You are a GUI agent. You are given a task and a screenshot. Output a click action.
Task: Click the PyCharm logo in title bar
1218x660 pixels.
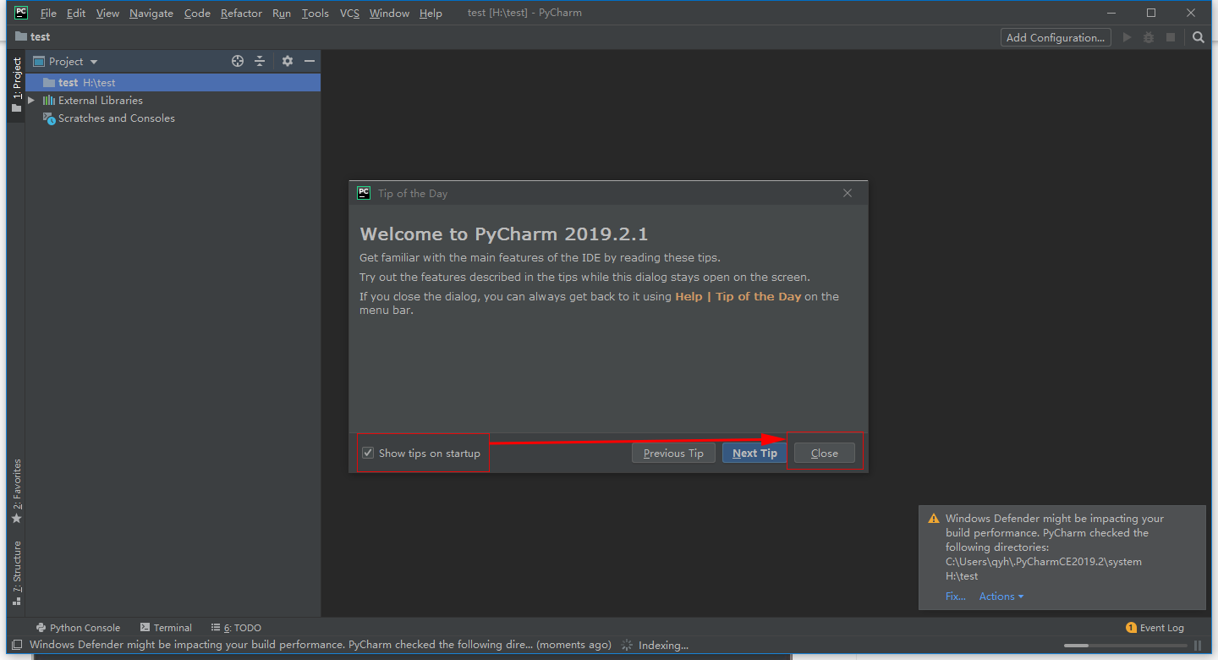coord(21,13)
